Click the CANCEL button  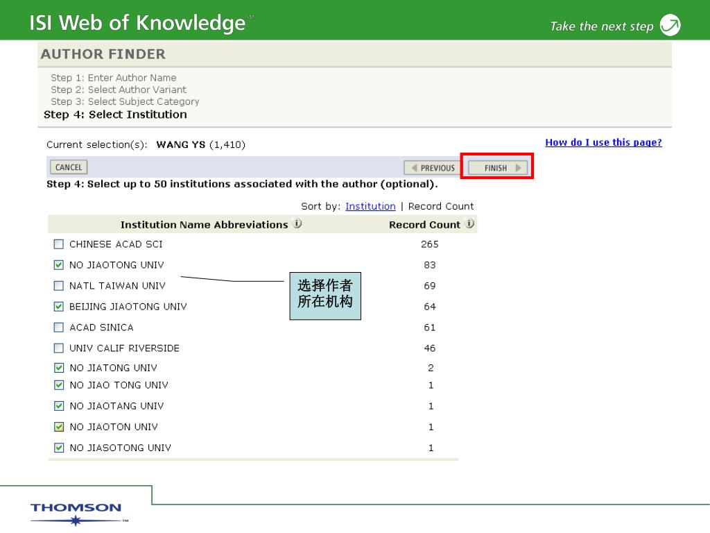pos(69,167)
